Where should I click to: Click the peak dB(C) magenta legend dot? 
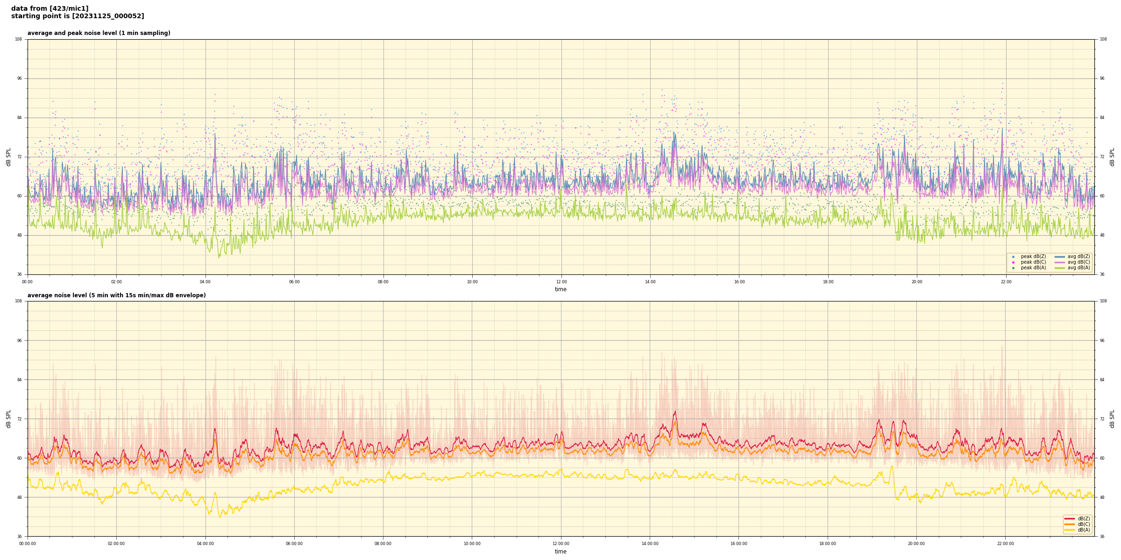point(1013,262)
